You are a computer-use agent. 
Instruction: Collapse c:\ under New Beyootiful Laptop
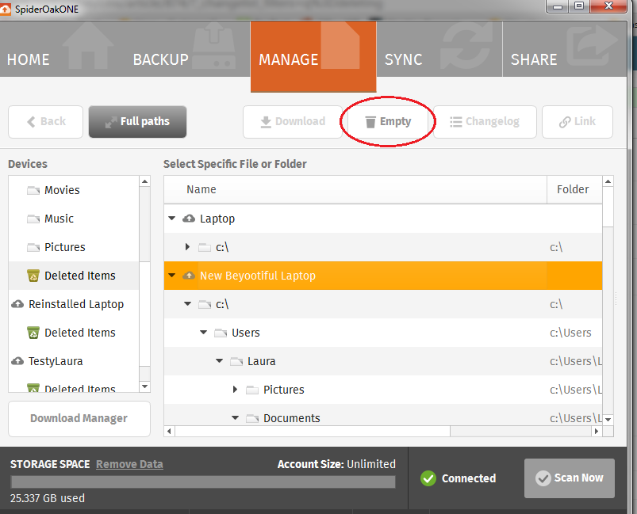pos(187,304)
